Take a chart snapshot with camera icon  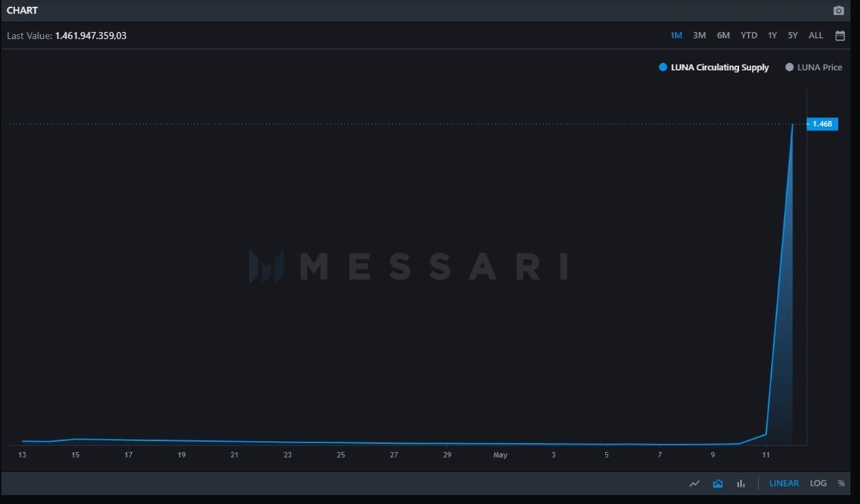(838, 11)
